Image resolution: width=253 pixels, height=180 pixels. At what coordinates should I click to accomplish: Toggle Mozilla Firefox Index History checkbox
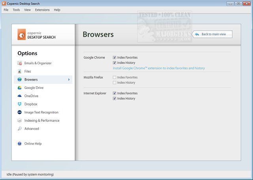point(114,82)
